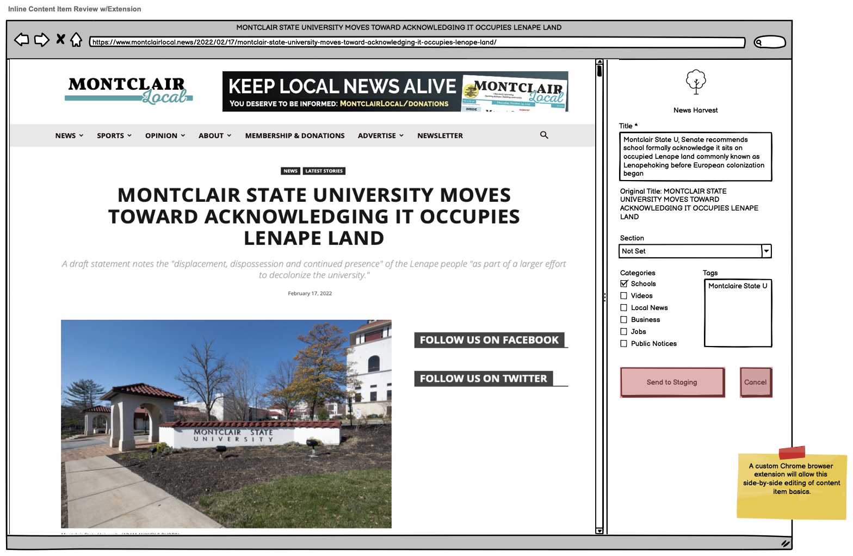Click the Montclair Local site logo
This screenshot has width=853, height=556.
128,90
